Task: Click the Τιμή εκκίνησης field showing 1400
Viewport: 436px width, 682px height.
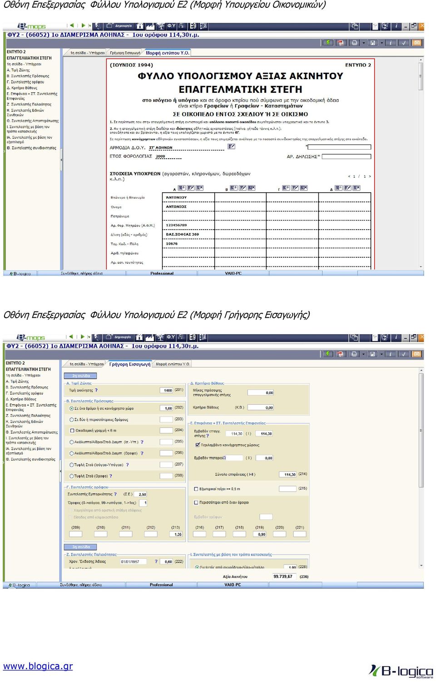Action: click(x=166, y=390)
